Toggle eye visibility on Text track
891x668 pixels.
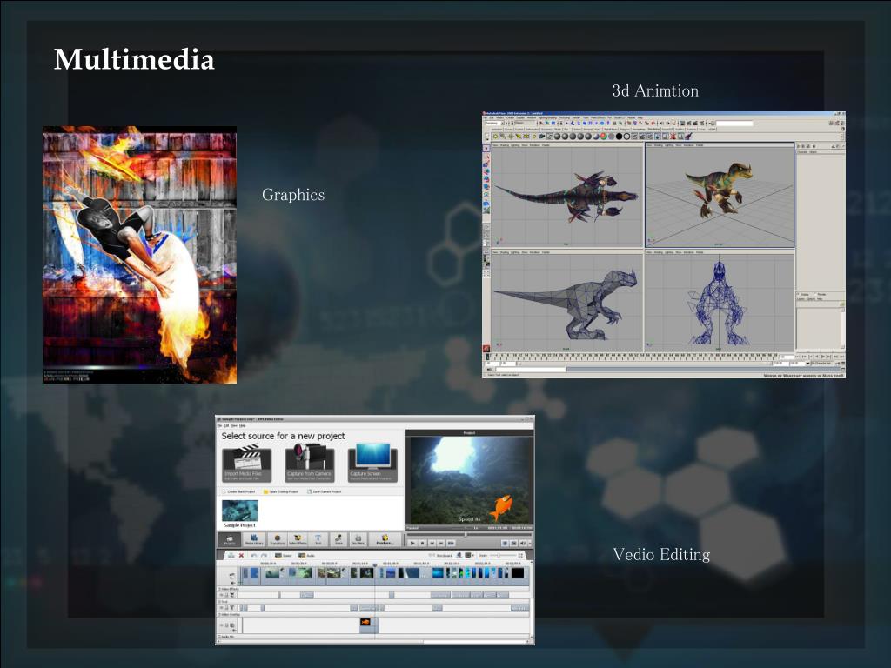[x=222, y=608]
